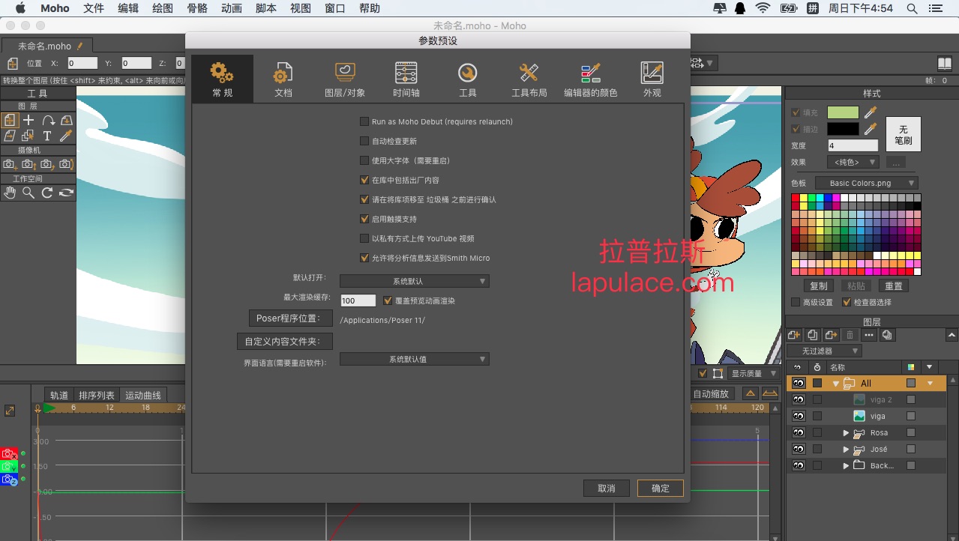Select the text tool in toolbox

point(47,136)
